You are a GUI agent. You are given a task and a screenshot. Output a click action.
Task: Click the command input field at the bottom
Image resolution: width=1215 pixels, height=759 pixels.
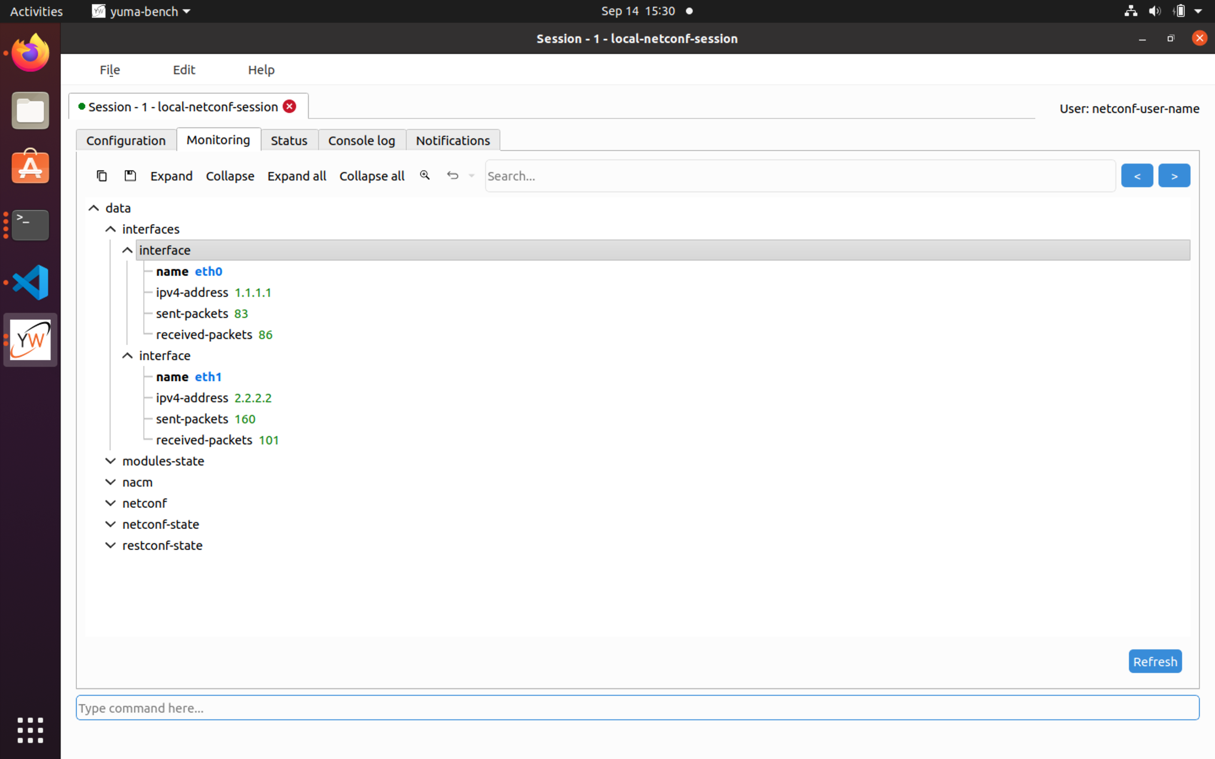click(637, 707)
